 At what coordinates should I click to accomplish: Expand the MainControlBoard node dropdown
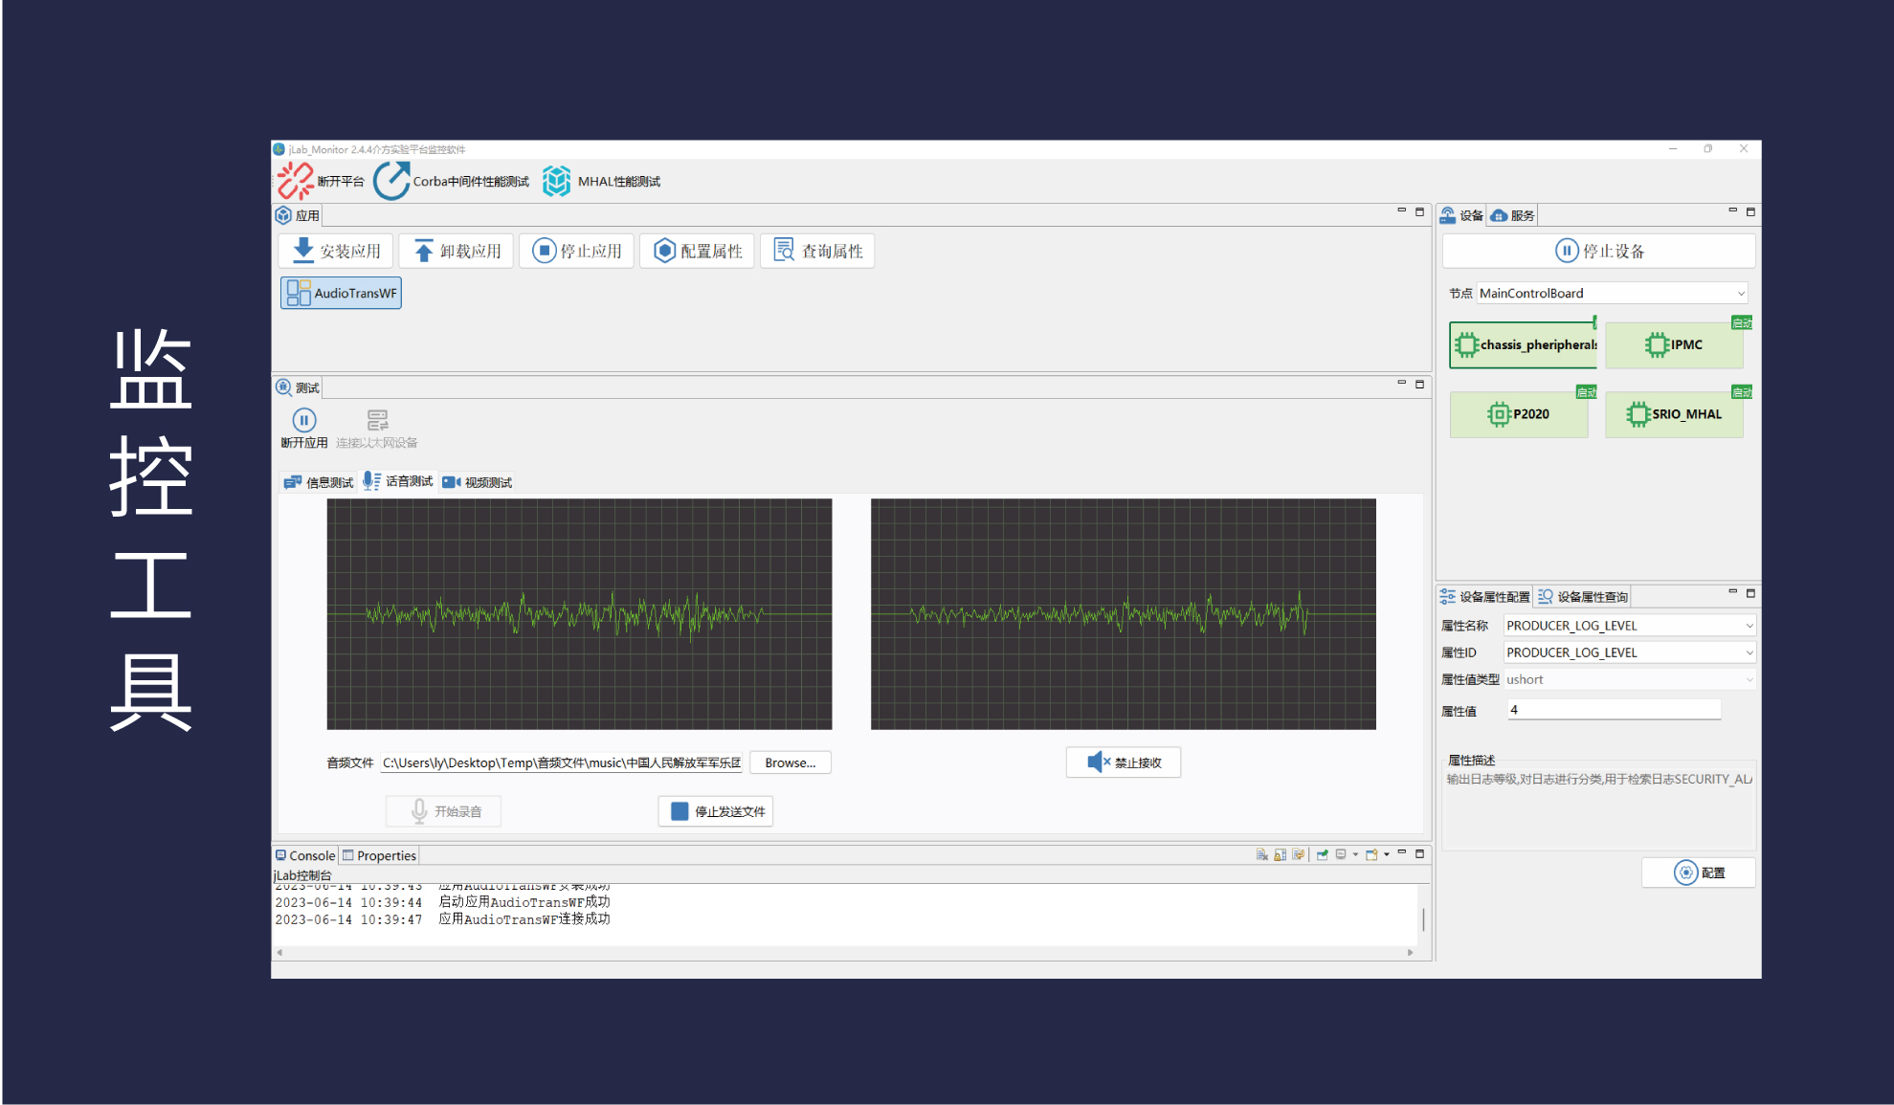(1740, 294)
